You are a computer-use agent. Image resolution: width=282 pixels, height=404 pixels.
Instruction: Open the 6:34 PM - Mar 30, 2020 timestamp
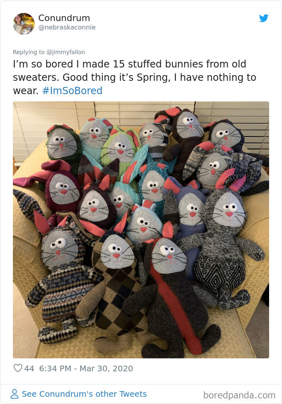coord(86,368)
